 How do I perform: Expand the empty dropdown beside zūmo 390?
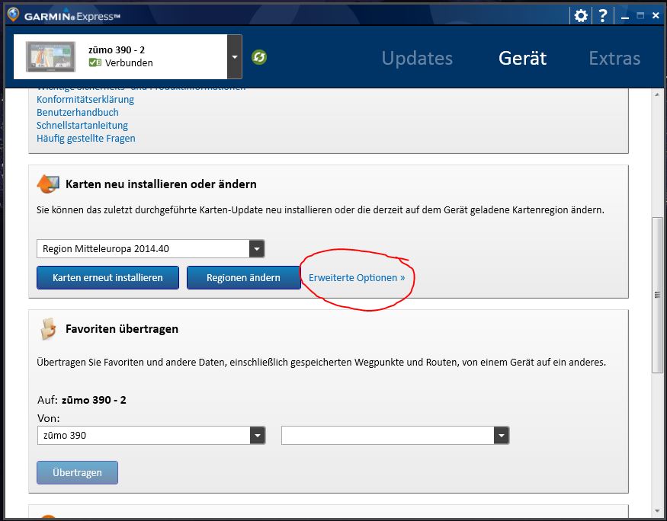[501, 436]
